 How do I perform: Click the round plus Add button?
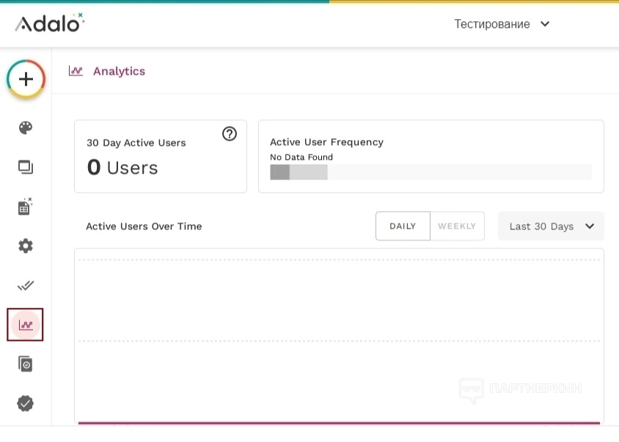26,78
